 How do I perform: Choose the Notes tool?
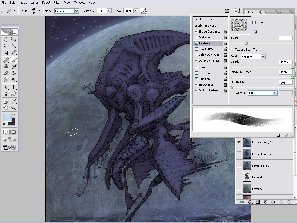[x=6, y=101]
